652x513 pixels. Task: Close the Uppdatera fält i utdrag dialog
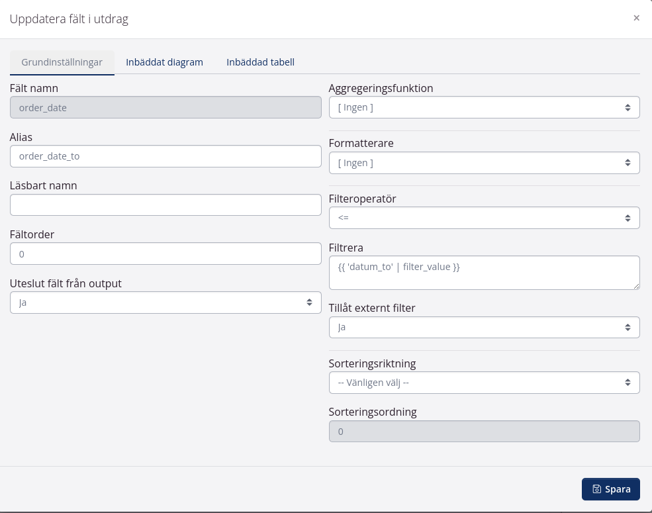(637, 18)
